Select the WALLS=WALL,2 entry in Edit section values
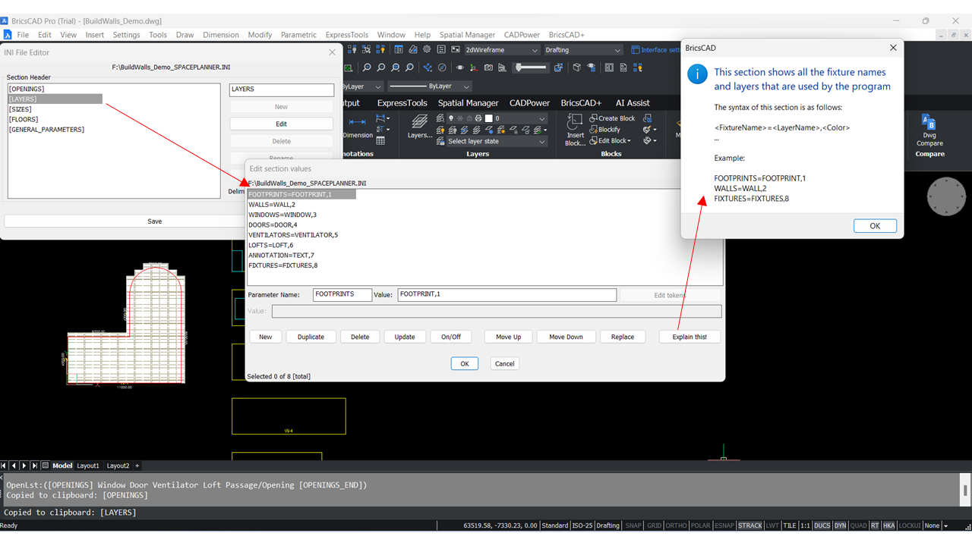Screen dimensions: 972x546 click(273, 204)
